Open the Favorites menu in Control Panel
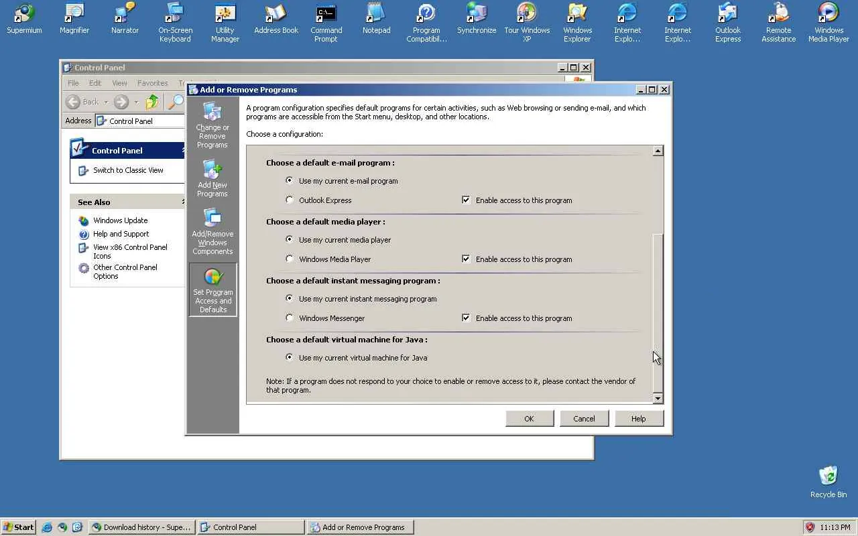Image resolution: width=858 pixels, height=536 pixels. 153,83
